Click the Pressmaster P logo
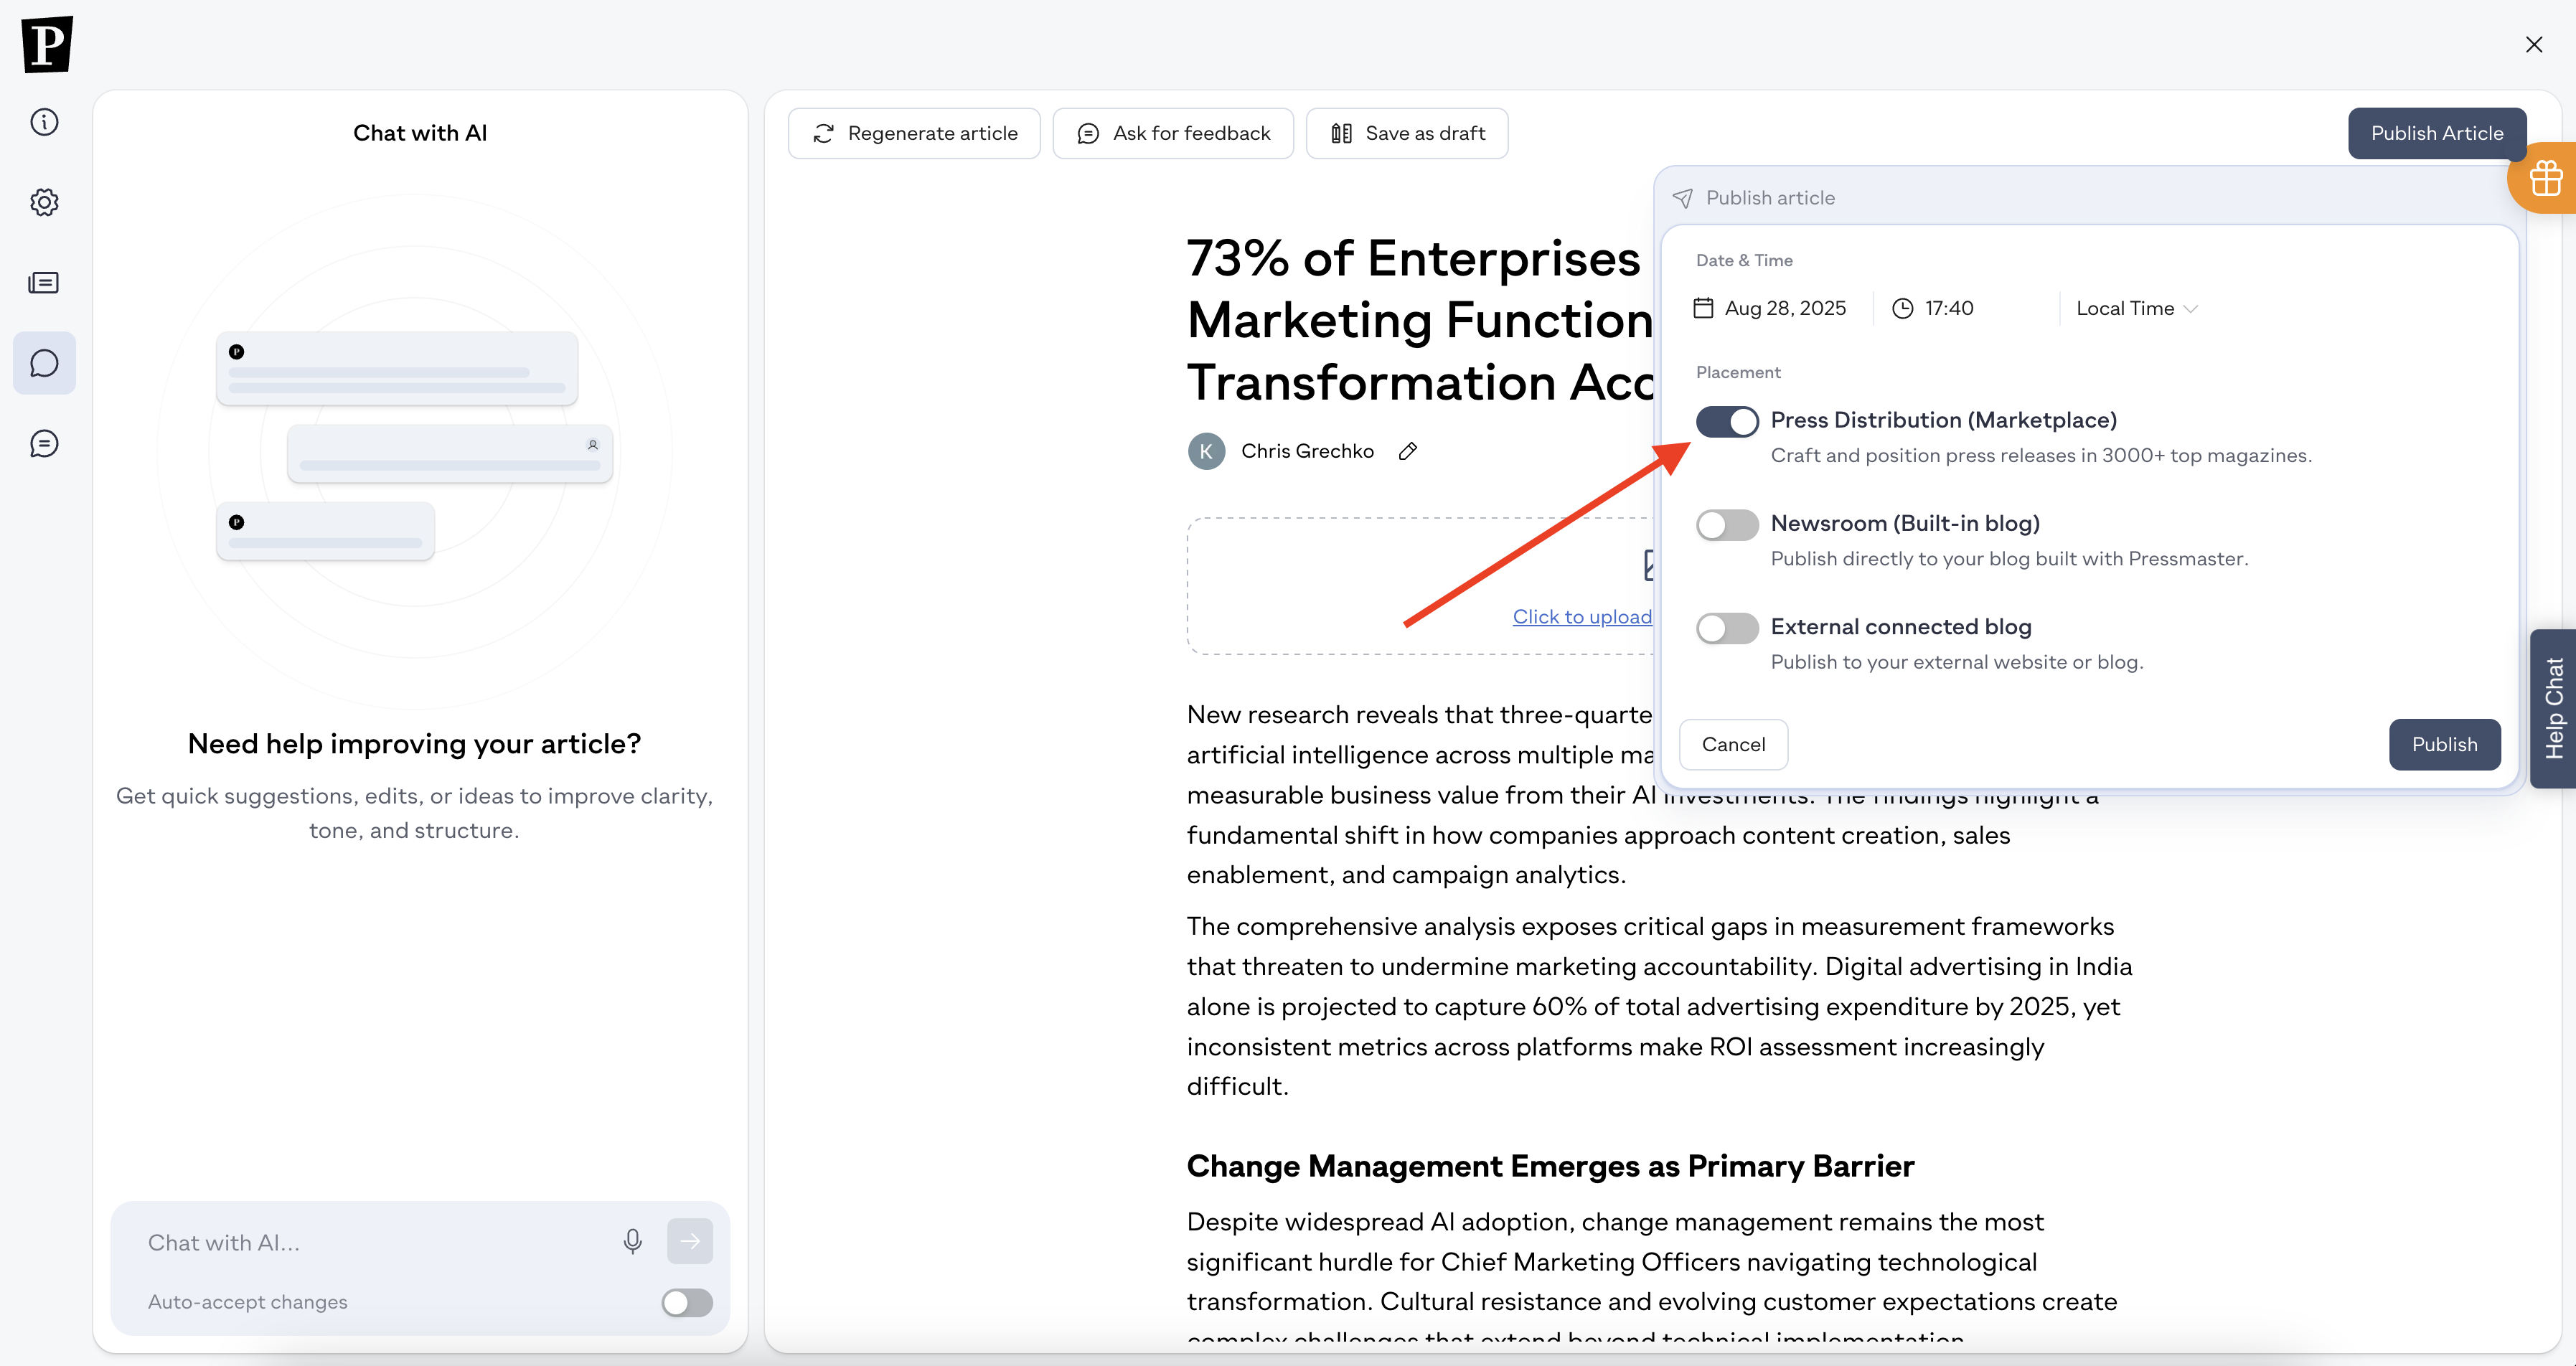 pyautogui.click(x=46, y=45)
